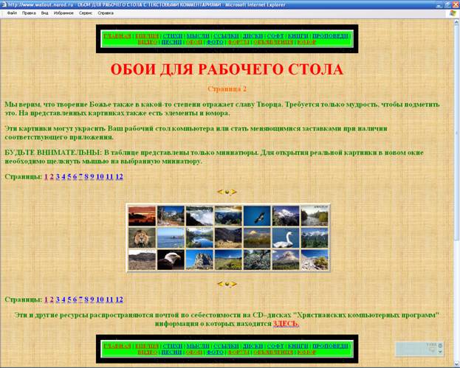The height and width of the screenshot is (368, 460).
Task: Open ОБЪЯВЛЕНИЯ in the top navigation bar
Action: 273,42
